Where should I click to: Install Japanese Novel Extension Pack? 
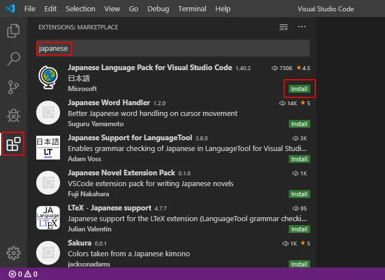(300, 194)
